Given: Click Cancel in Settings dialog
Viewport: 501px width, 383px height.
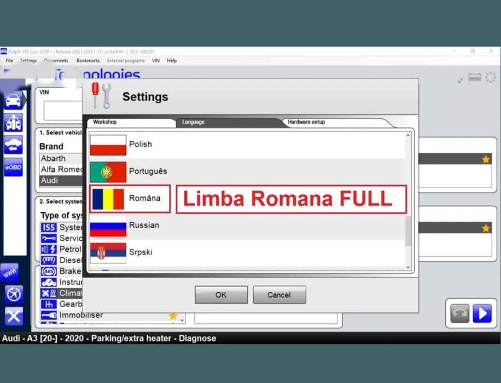Looking at the screenshot, I should click(x=279, y=295).
